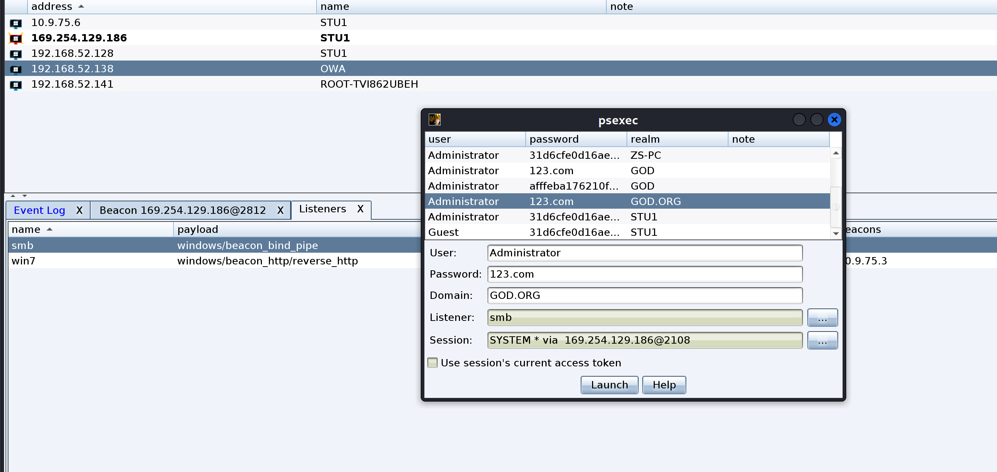Screen dimensions: 997x472
Task: Click credentials scrollbar down arrow
Action: tap(836, 233)
